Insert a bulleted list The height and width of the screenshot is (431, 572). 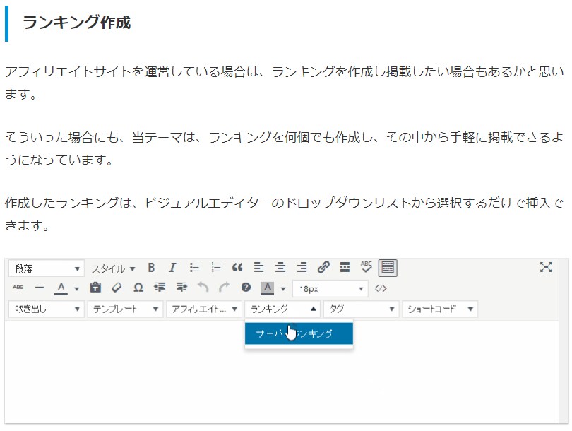coord(194,268)
